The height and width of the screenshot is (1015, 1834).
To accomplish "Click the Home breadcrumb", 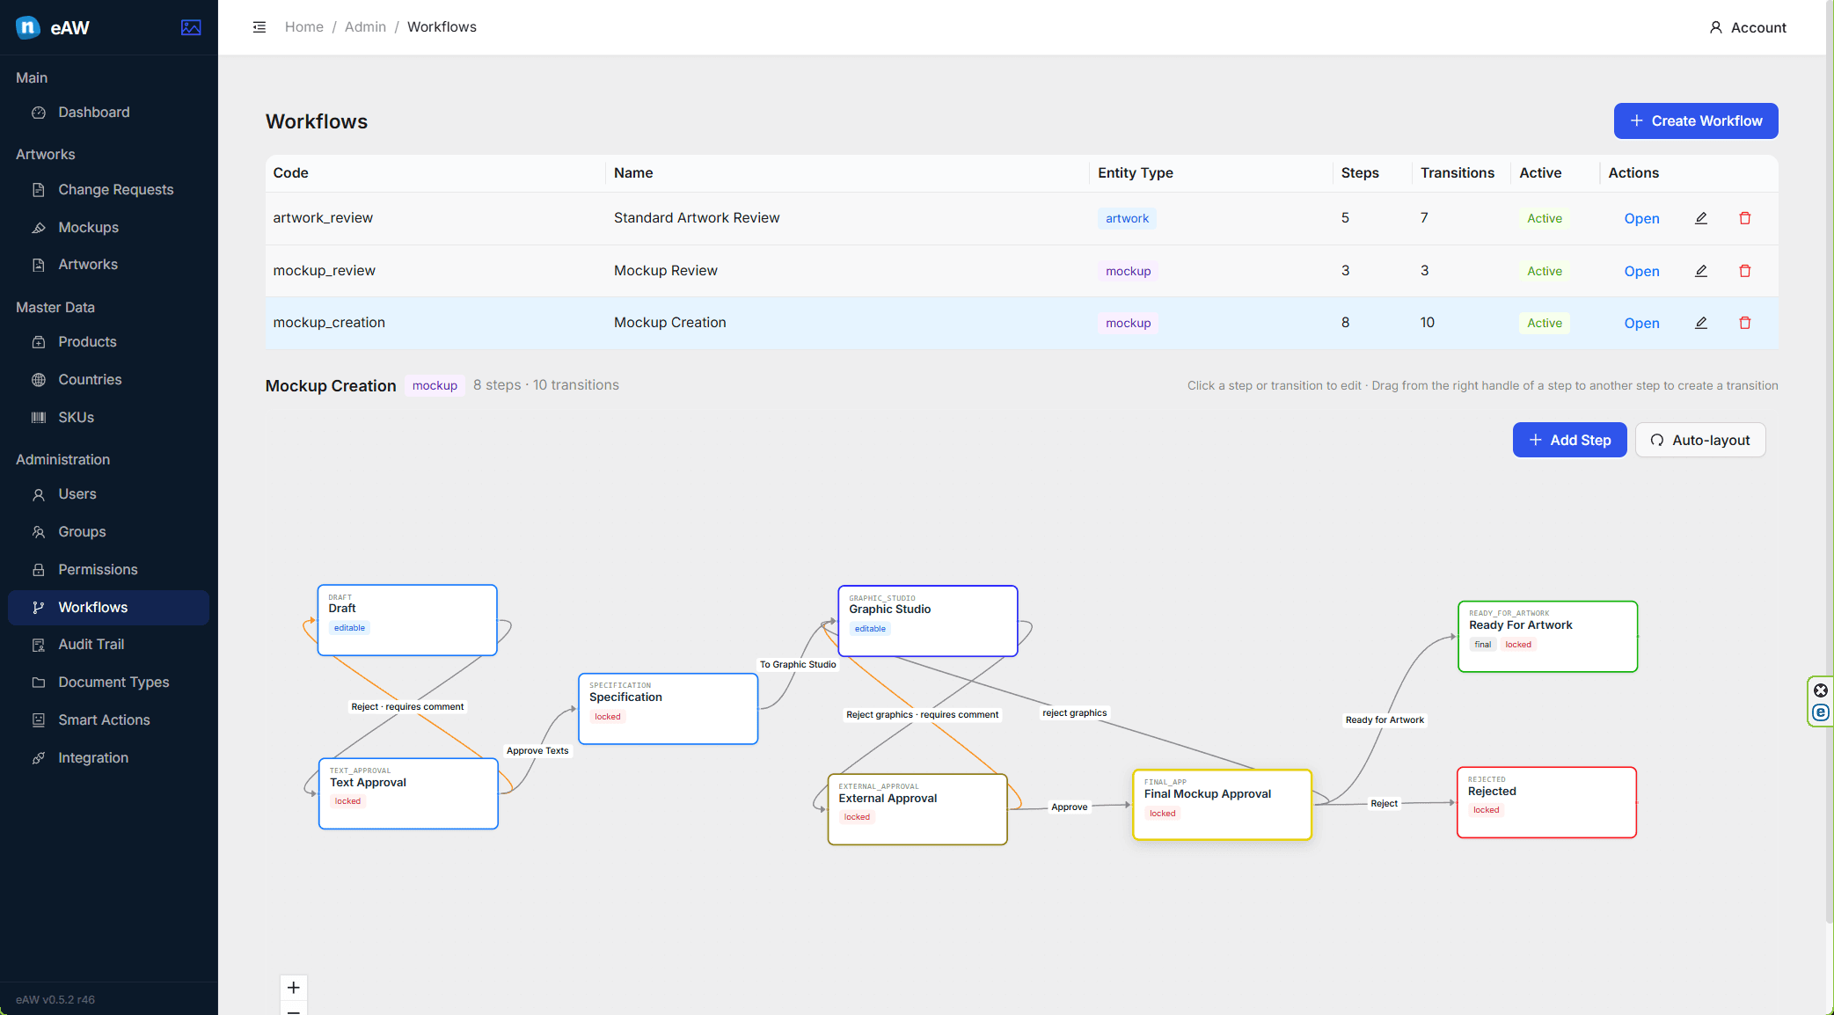I will [x=304, y=27].
